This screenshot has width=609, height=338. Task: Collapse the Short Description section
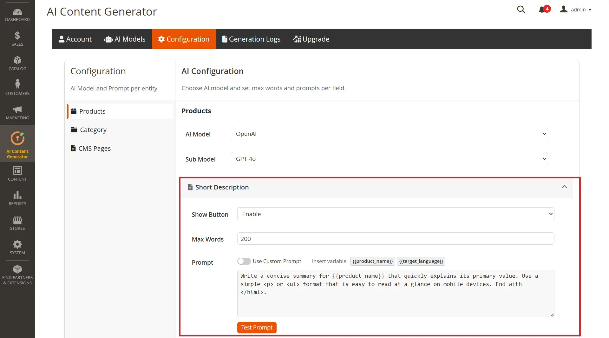tap(565, 187)
